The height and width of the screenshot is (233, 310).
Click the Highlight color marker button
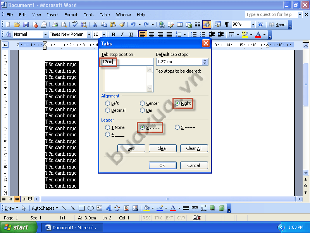pyautogui.click(x=245, y=35)
